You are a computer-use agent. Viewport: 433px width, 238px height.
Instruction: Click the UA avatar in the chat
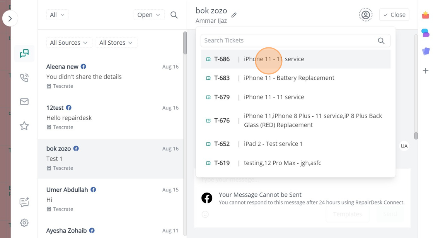(404, 146)
